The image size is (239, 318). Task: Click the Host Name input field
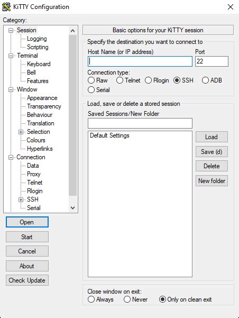click(x=140, y=61)
